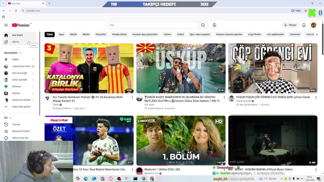Open options menu for Çöp Öğrenci Evi video

(x=316, y=97)
